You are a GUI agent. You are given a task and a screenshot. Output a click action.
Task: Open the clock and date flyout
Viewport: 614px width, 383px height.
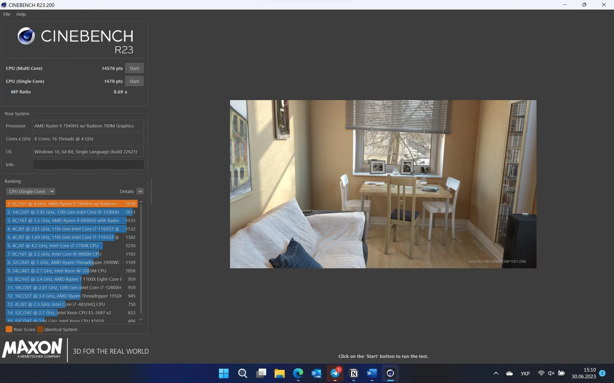click(x=584, y=373)
